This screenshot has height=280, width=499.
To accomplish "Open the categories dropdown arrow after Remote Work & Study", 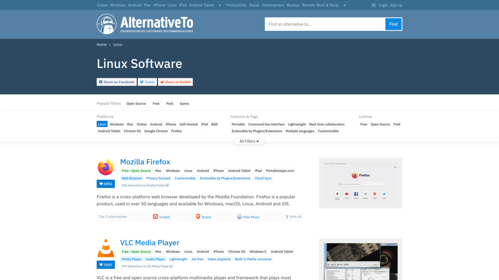I will [x=345, y=5].
